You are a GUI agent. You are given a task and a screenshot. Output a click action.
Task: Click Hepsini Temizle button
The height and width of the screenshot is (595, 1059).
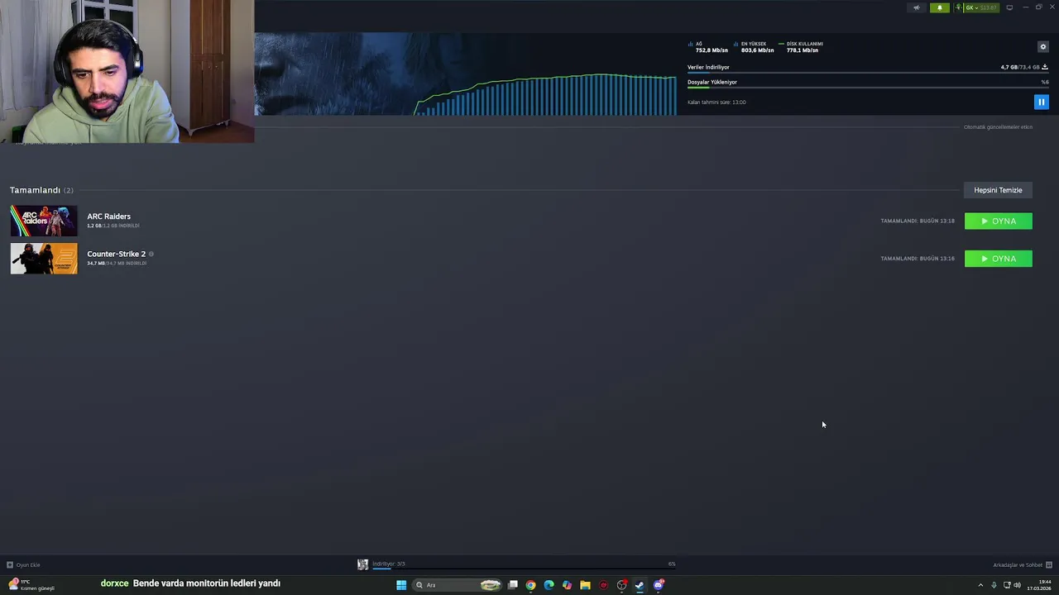tap(998, 190)
